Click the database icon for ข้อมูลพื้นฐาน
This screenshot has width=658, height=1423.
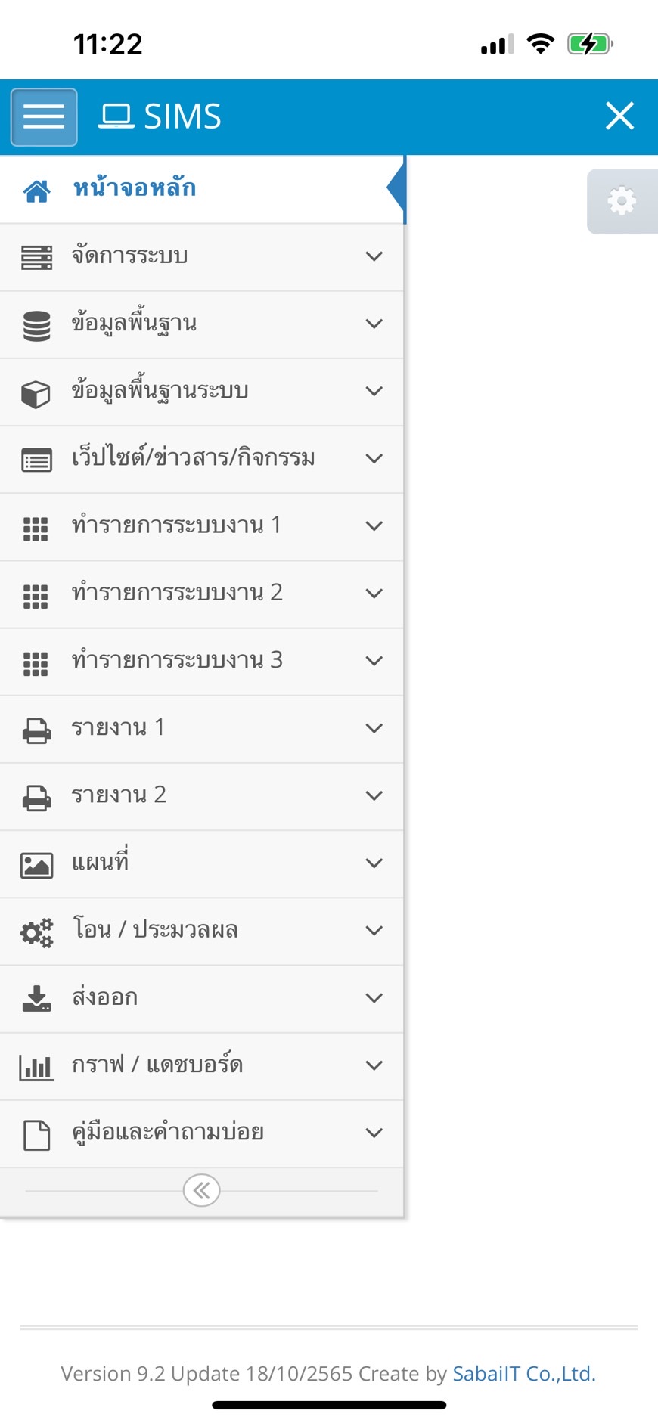pos(36,325)
